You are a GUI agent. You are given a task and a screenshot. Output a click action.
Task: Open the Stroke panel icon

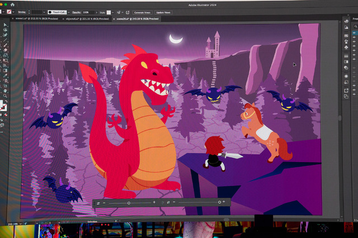click(346, 56)
